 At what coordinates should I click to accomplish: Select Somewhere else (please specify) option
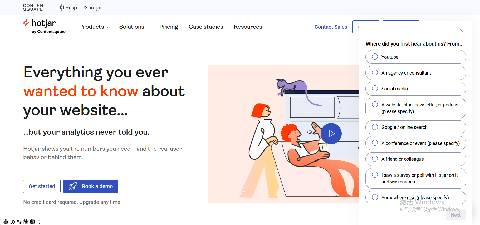pos(415,198)
